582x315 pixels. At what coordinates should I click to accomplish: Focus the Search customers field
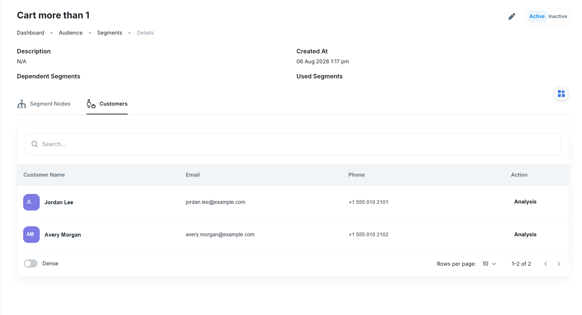pos(293,144)
